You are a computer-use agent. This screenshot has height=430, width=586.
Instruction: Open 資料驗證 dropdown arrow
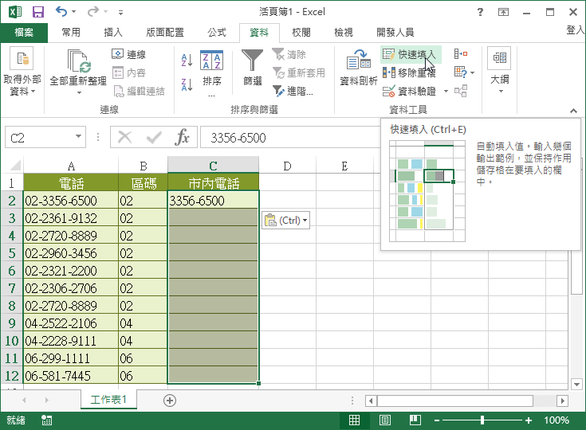pyautogui.click(x=446, y=91)
